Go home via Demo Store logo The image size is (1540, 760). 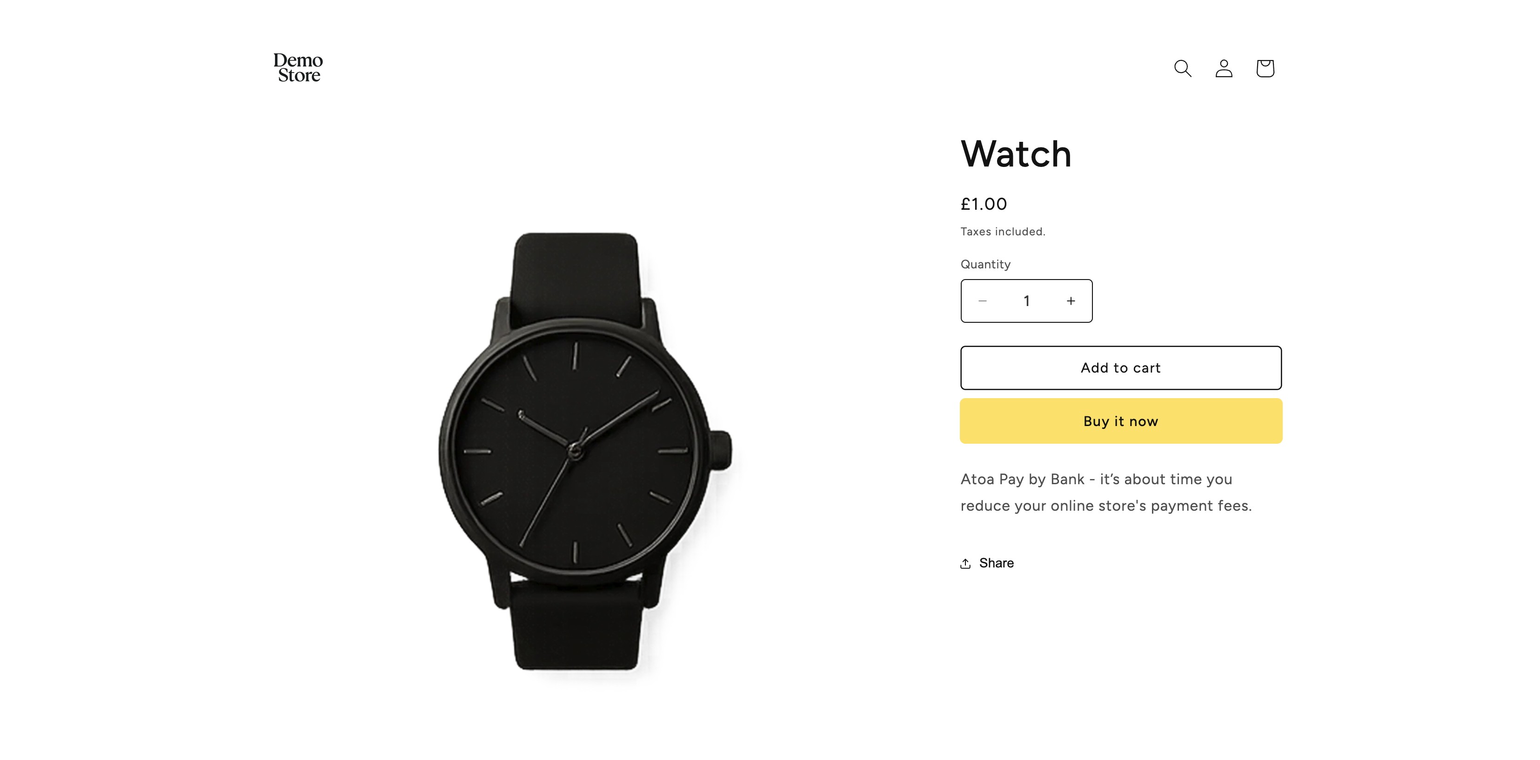(x=298, y=67)
